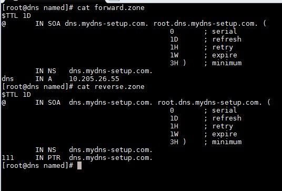
Task: Click the 'refresh' comment in the reverse zone
Action: 227,118
